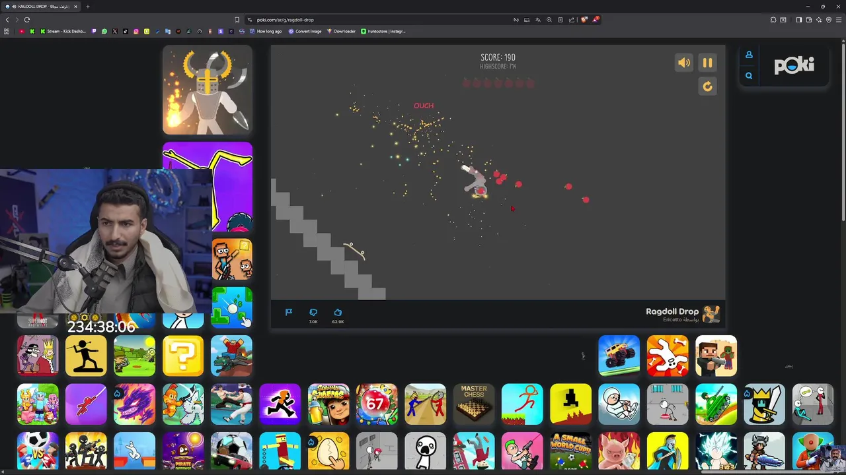Open the Subway Surfers game thumbnail
This screenshot has height=475, width=846.
[x=328, y=404]
